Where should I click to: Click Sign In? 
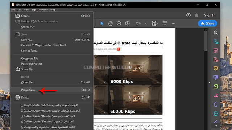(210, 15)
